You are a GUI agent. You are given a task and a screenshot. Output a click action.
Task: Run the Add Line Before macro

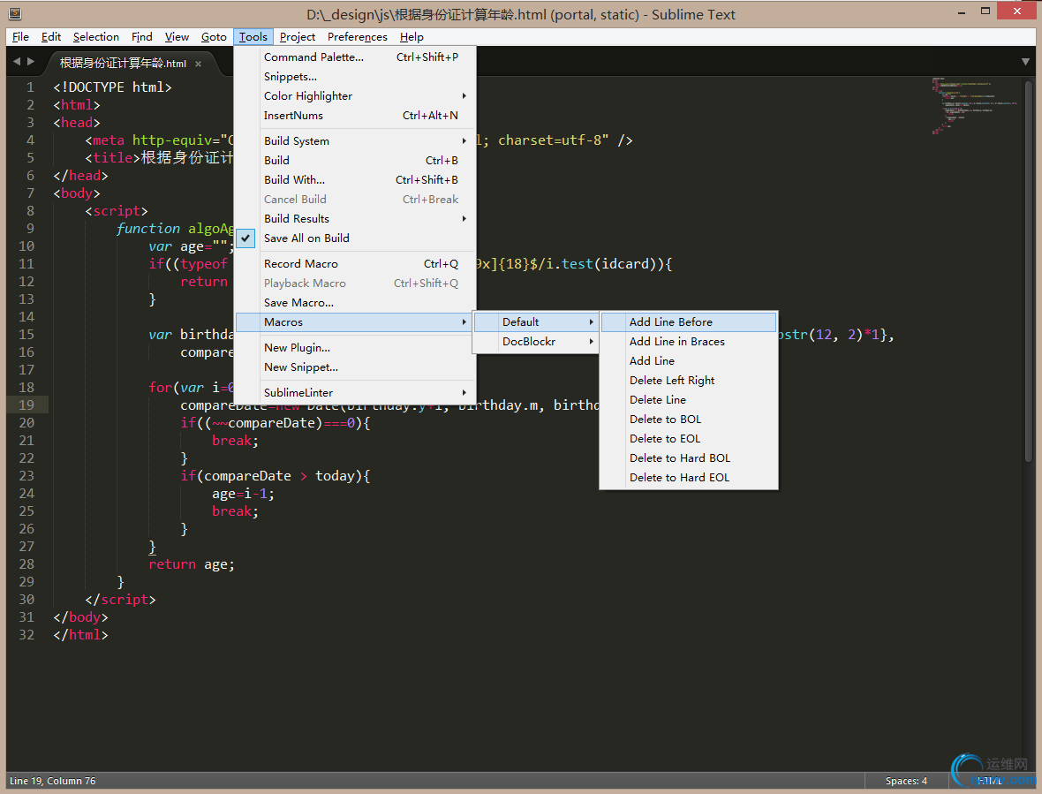point(689,321)
